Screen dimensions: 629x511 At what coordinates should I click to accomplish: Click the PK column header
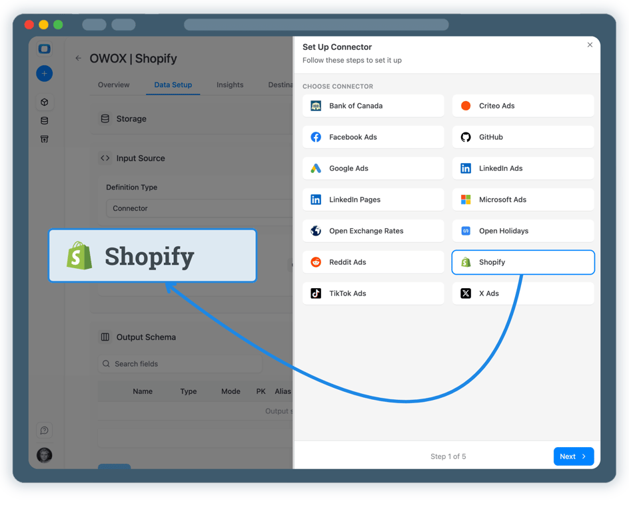pyautogui.click(x=261, y=391)
